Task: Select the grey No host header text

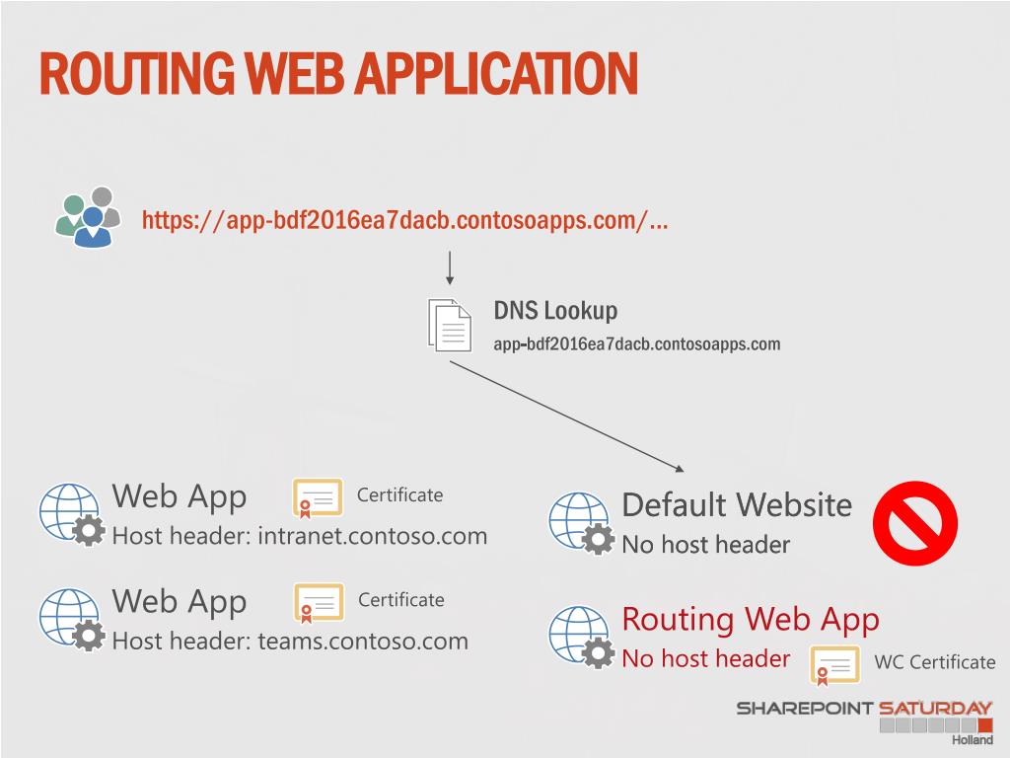Action: coord(706,545)
